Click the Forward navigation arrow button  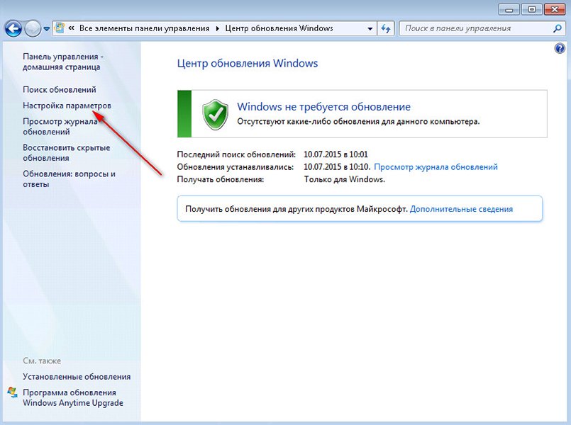[x=33, y=28]
